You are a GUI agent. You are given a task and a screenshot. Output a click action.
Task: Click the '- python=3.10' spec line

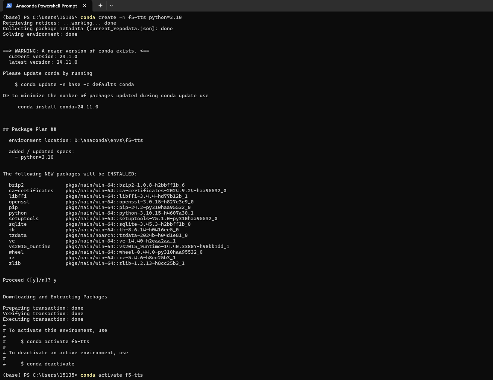click(x=34, y=157)
